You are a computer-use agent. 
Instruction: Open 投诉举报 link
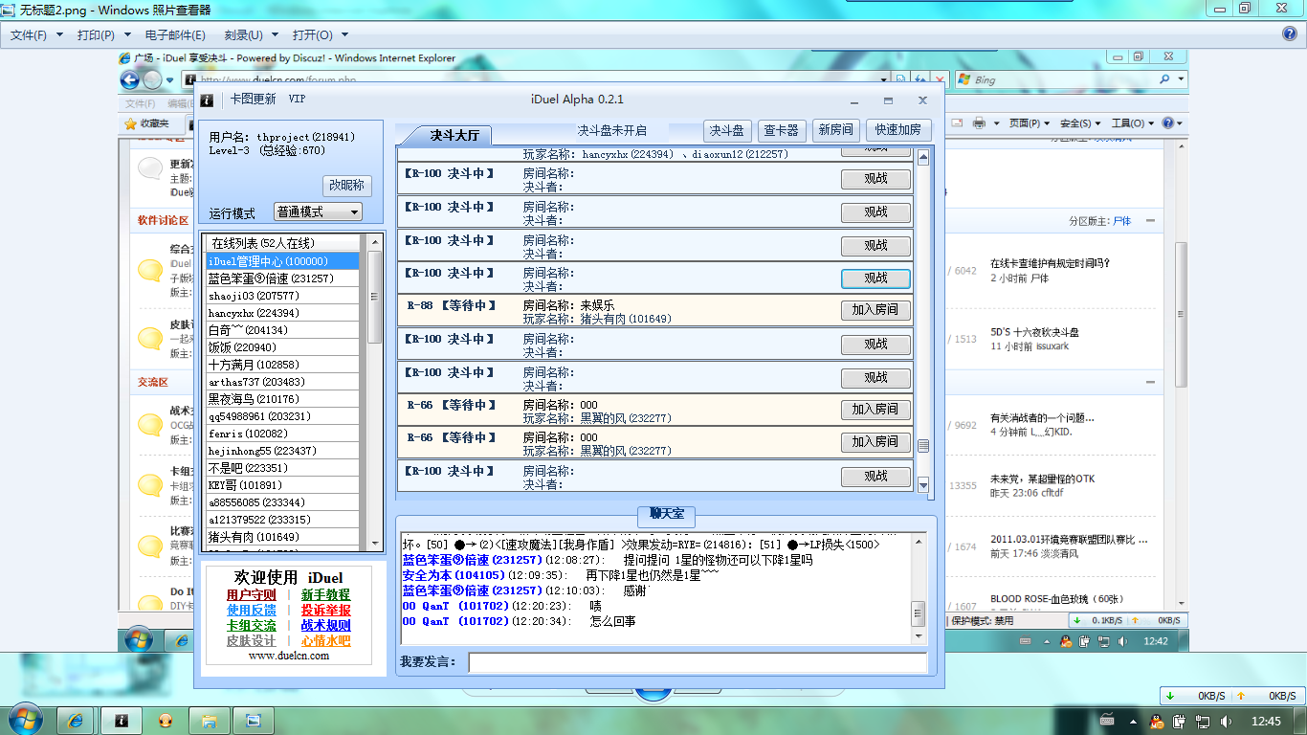[325, 611]
